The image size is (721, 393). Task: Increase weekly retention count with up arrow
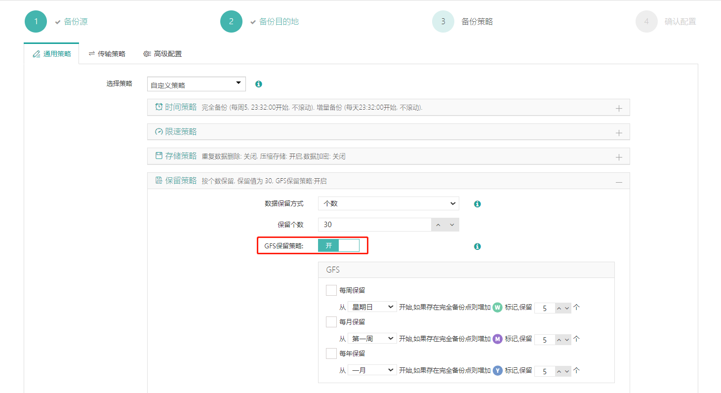tap(559, 308)
